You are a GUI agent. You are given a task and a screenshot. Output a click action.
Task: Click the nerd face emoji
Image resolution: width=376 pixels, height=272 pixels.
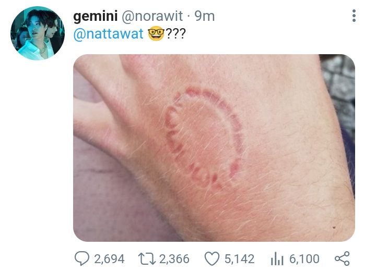pyautogui.click(x=156, y=33)
